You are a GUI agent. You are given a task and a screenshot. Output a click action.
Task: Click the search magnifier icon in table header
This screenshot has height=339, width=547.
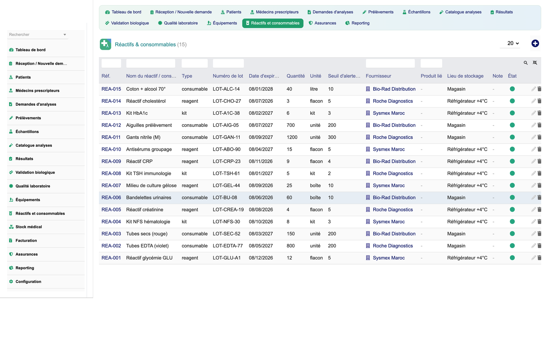click(525, 63)
